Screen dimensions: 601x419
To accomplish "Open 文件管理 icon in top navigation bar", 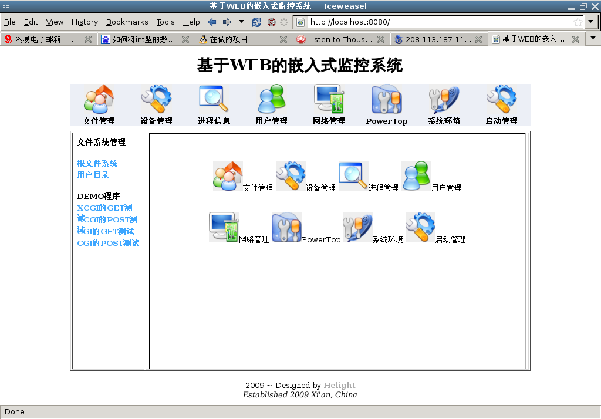I will point(99,100).
